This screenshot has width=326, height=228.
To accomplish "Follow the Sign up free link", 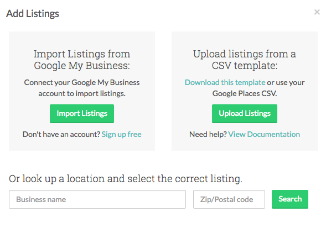I will pos(121,134).
